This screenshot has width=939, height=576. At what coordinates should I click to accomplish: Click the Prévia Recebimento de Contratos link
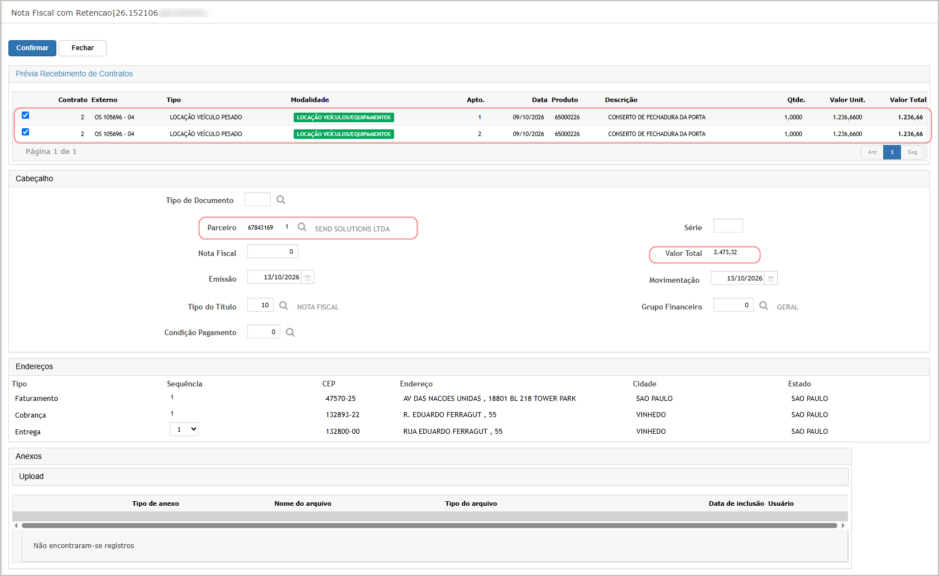pyautogui.click(x=74, y=74)
